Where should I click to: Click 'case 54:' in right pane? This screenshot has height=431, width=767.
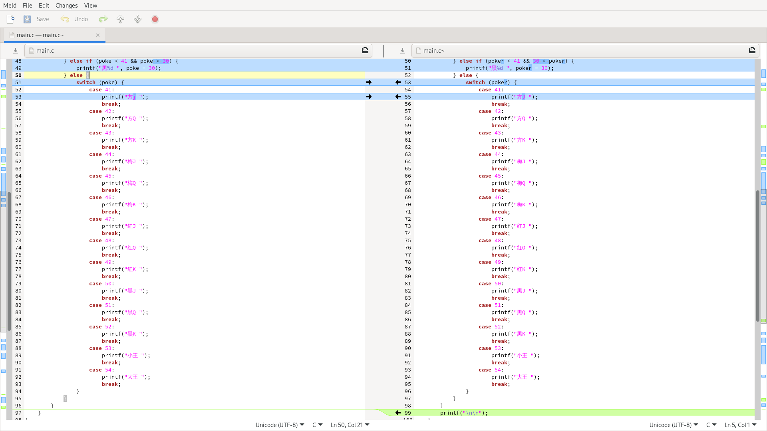[x=491, y=370]
